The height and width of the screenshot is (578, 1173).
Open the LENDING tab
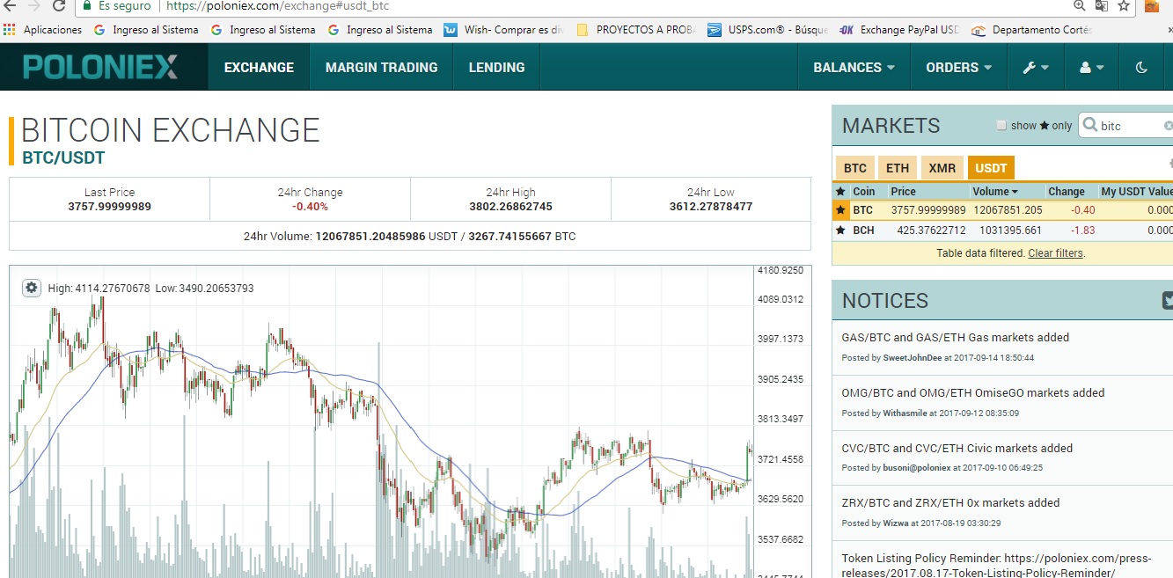tap(496, 67)
